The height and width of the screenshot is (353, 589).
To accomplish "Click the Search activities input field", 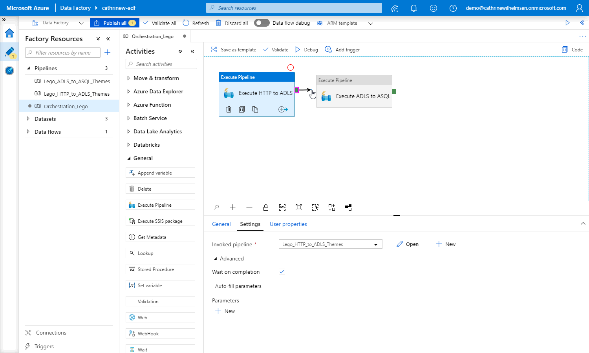I will click(x=162, y=64).
